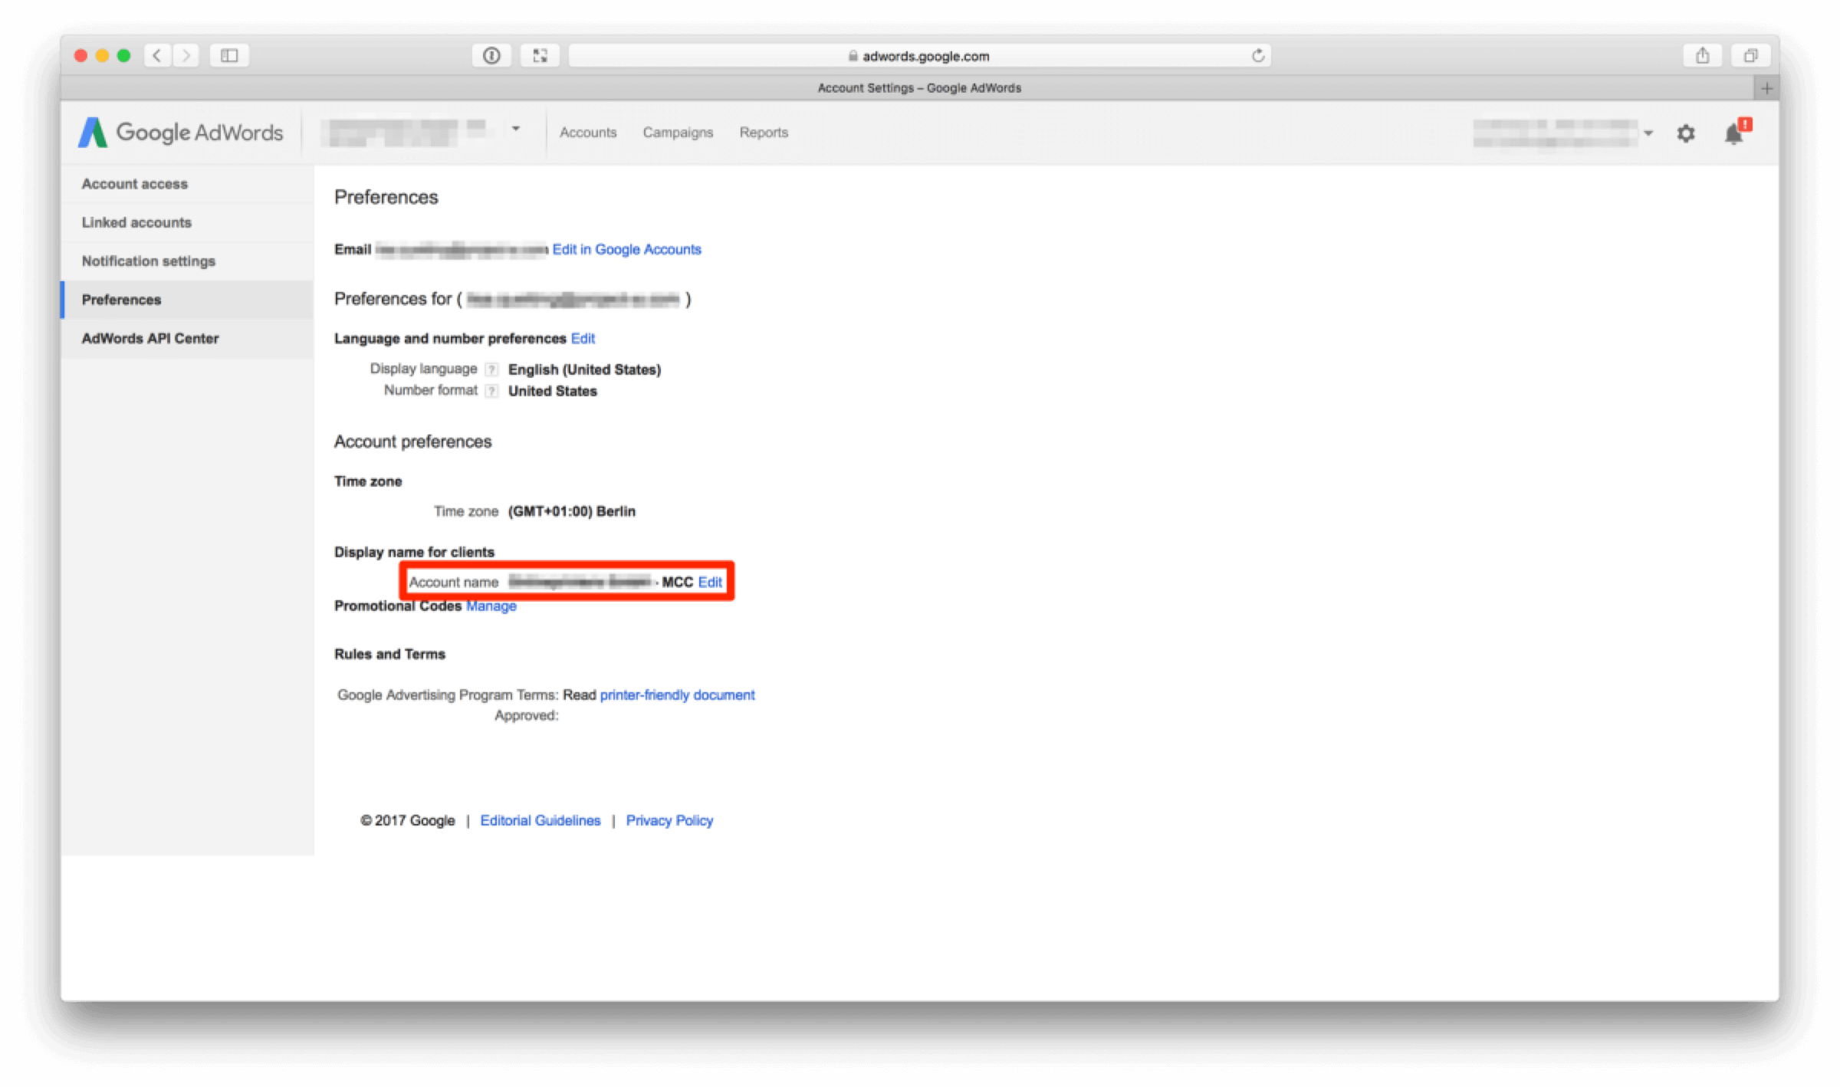Open the Accounts tab

[588, 133]
